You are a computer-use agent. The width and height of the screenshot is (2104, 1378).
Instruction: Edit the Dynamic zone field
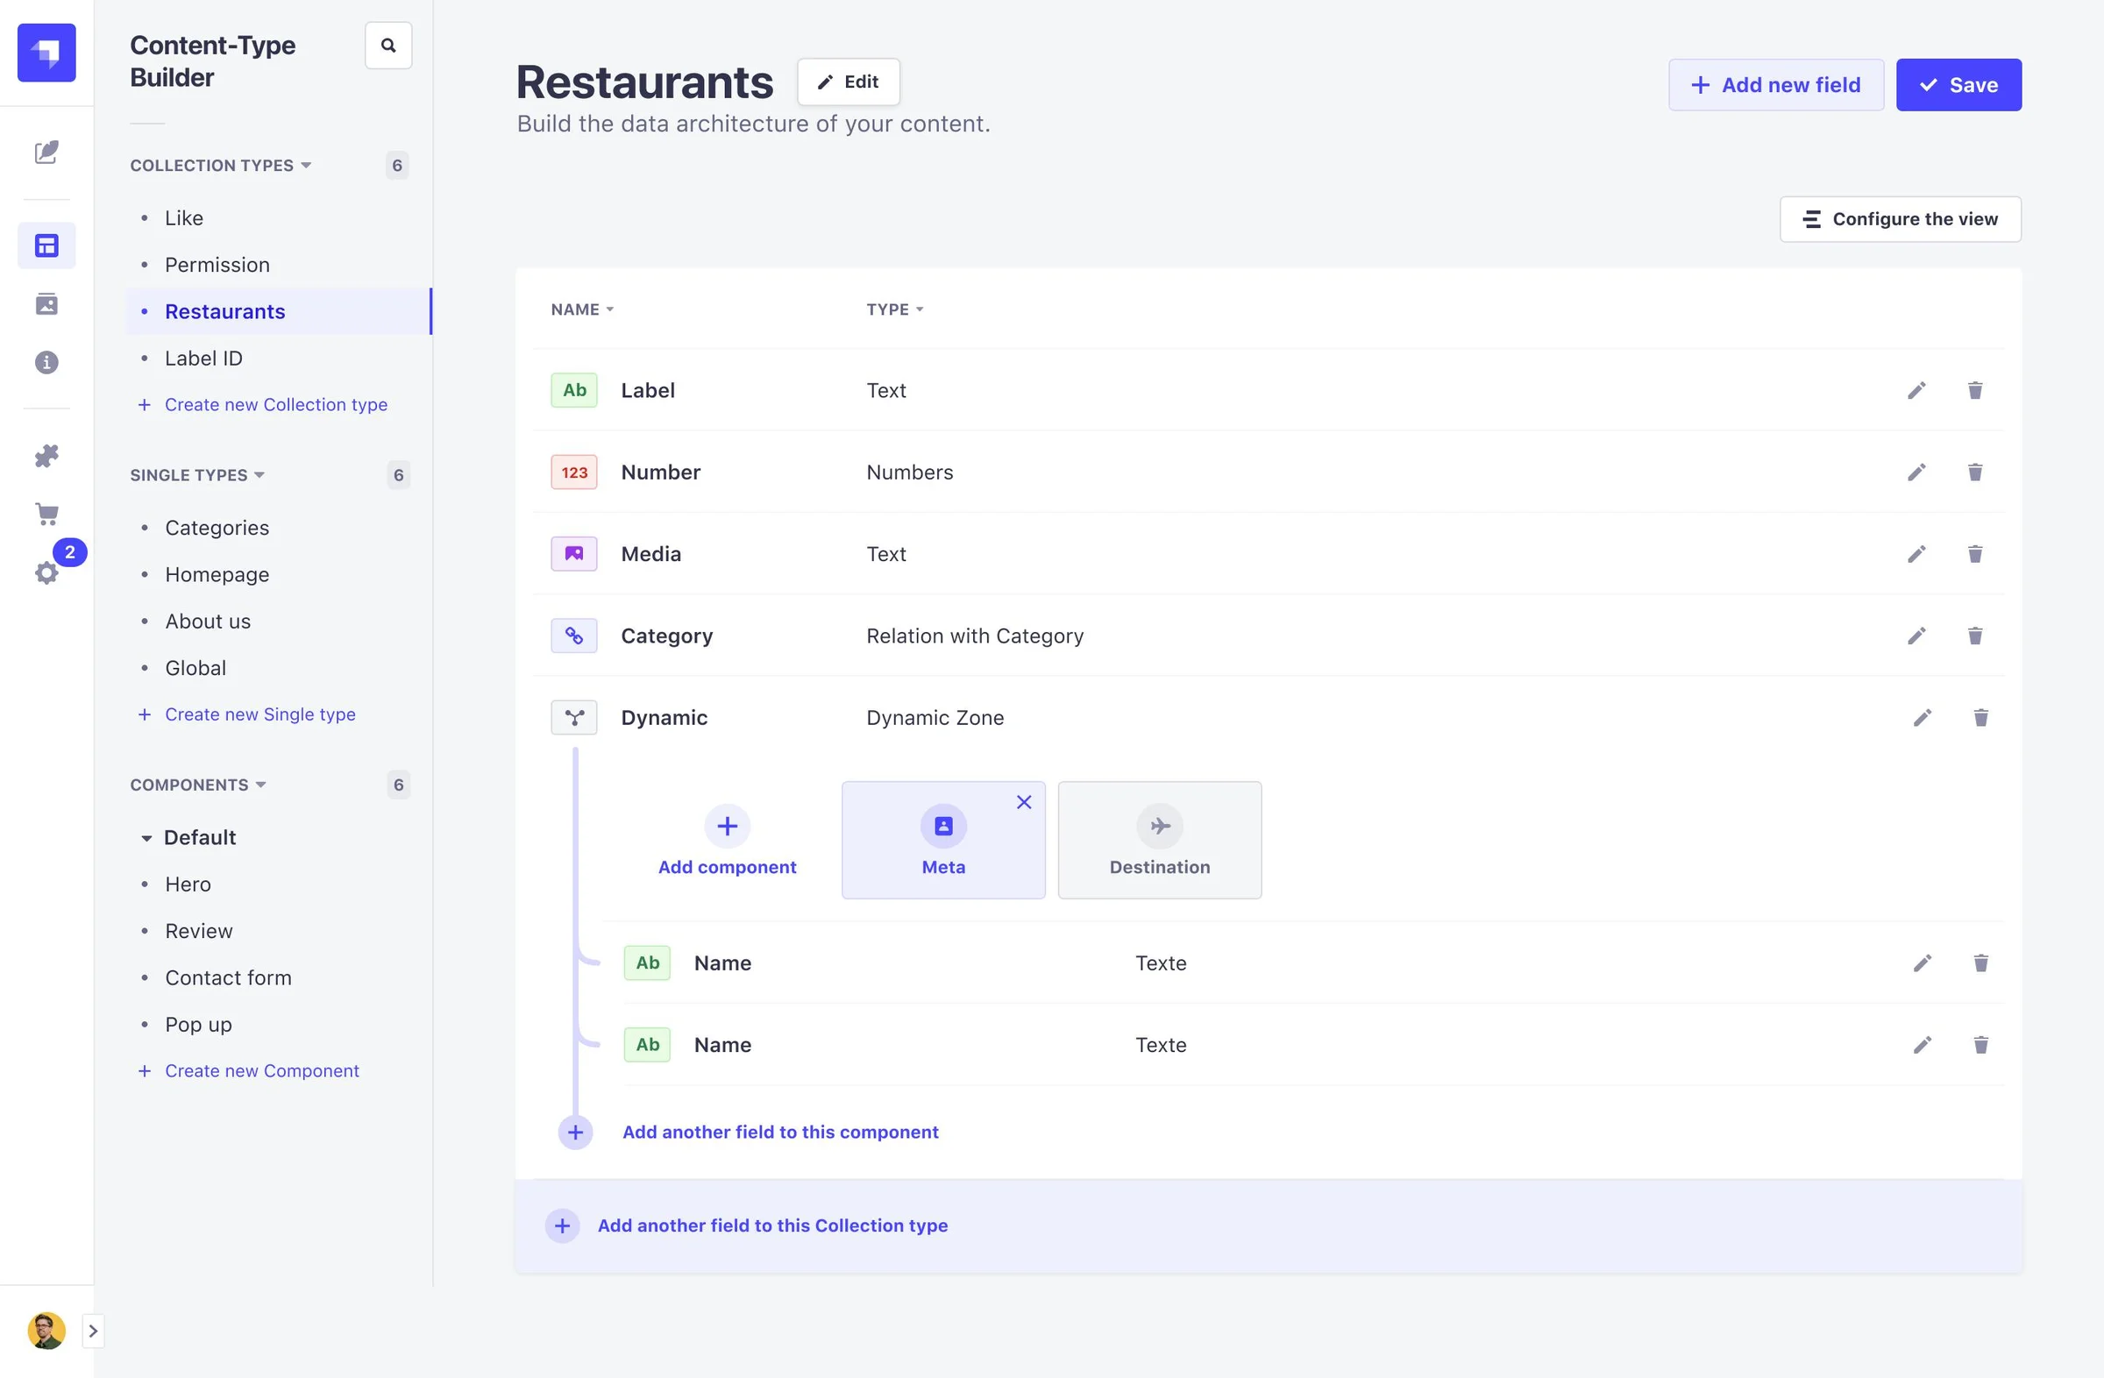tap(1922, 718)
